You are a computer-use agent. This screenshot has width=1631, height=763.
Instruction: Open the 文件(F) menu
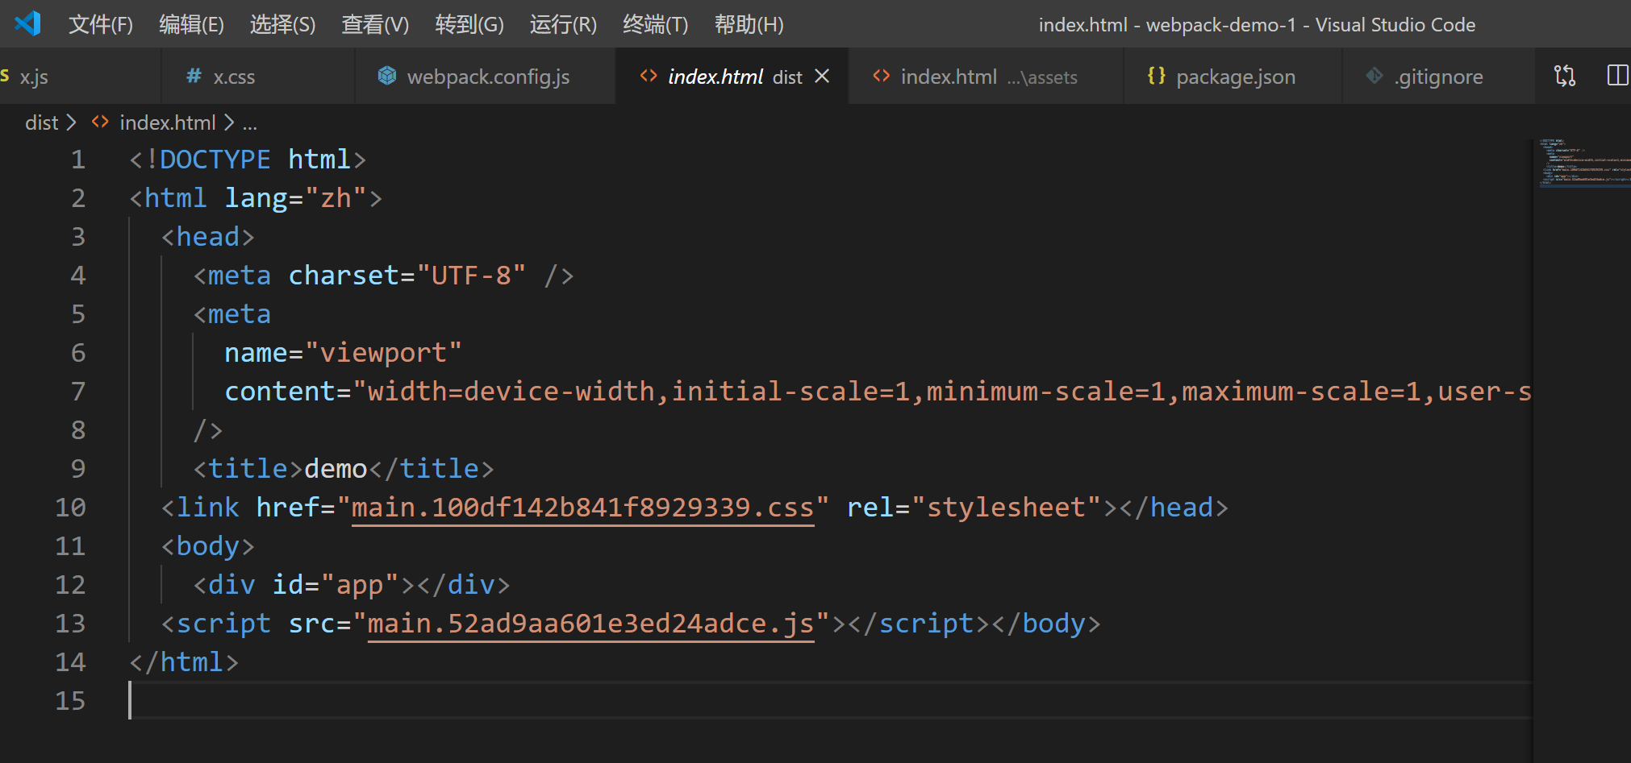tap(101, 25)
